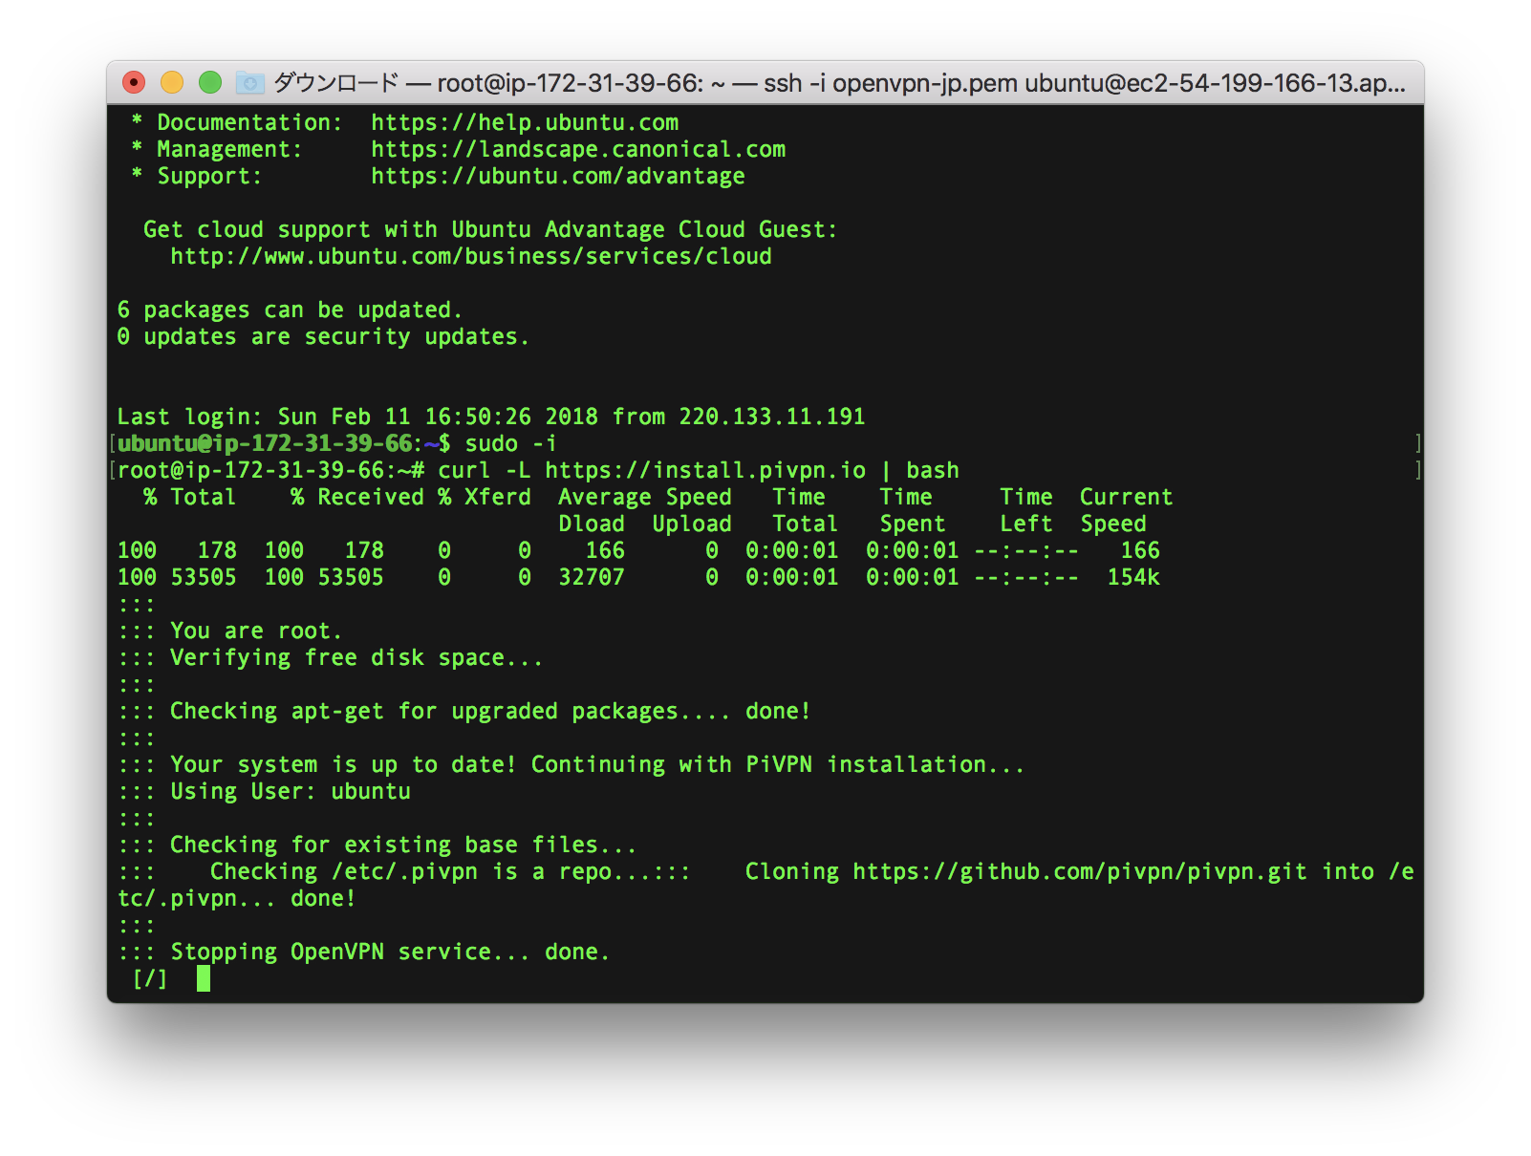
Task: Click the '% Received' column header
Action: tap(357, 497)
